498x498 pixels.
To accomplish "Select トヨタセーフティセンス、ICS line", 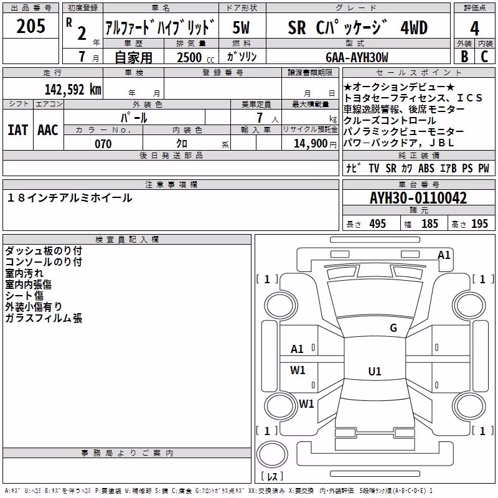I will click(x=413, y=98).
